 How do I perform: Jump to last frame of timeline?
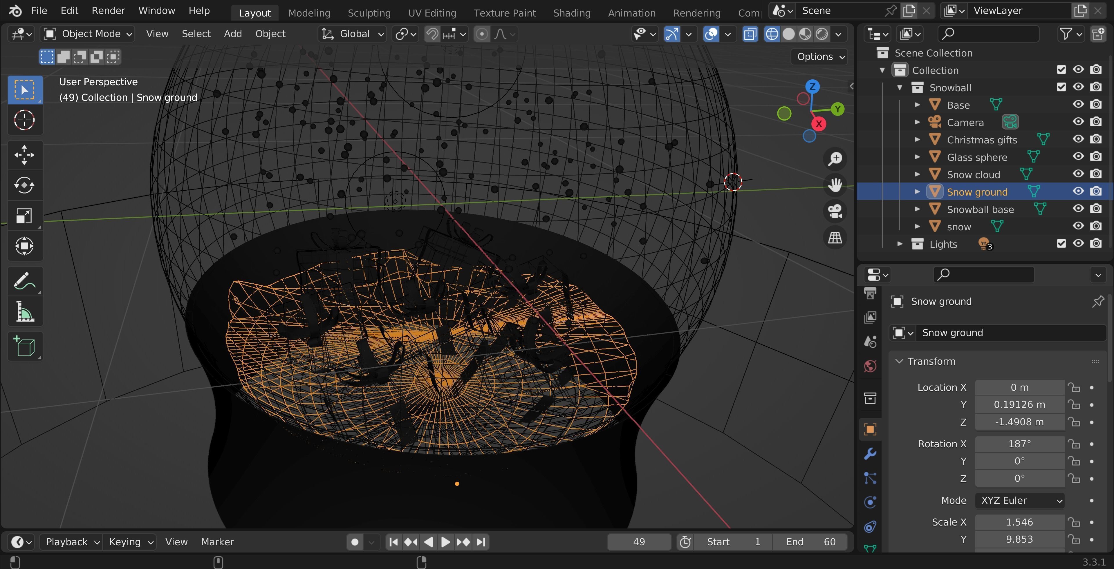[x=481, y=542]
